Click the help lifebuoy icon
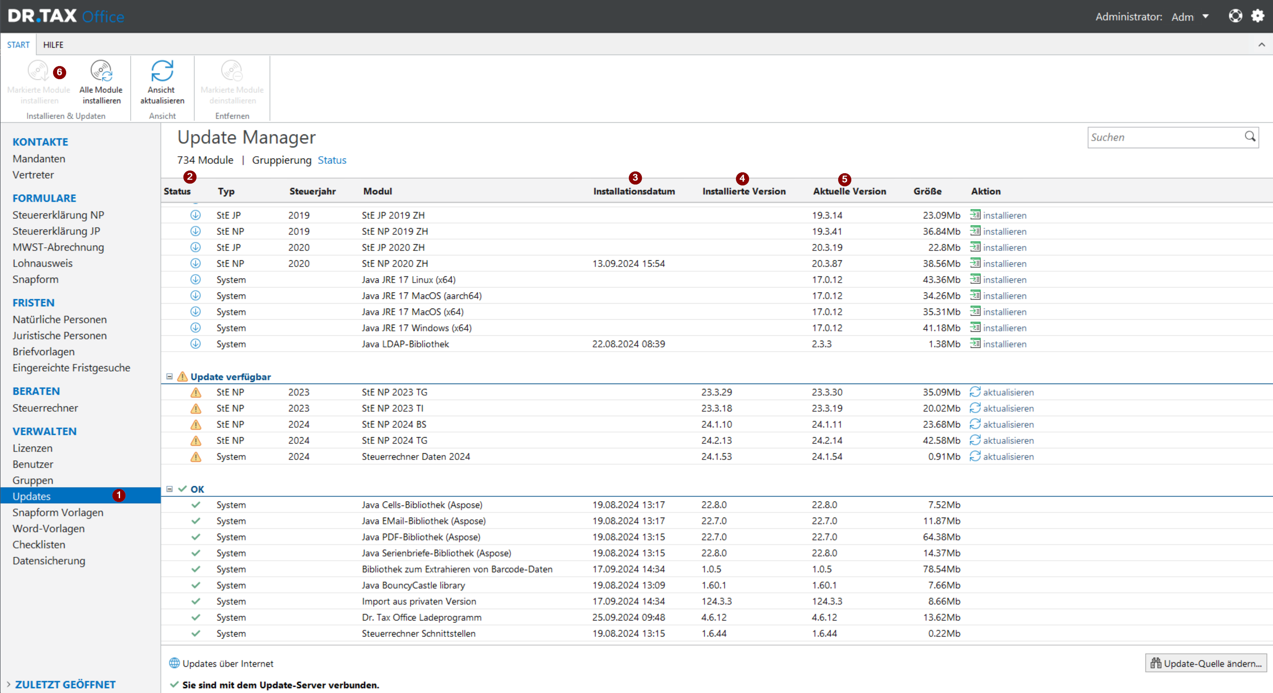This screenshot has width=1273, height=693. (1235, 17)
